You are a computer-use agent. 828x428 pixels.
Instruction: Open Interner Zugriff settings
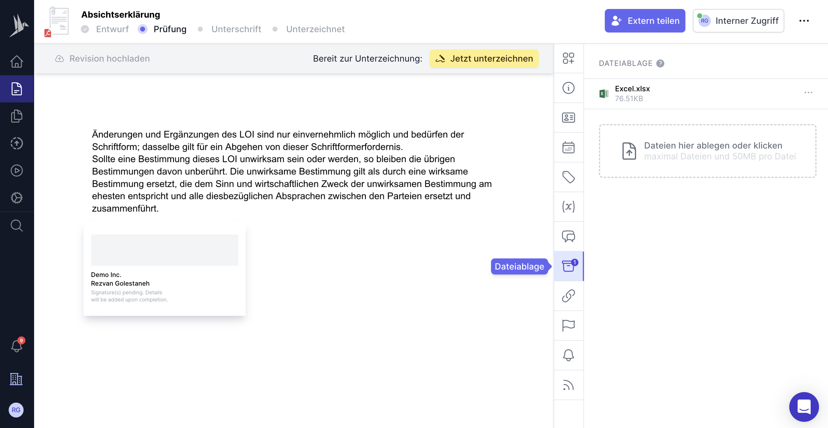[x=738, y=21]
